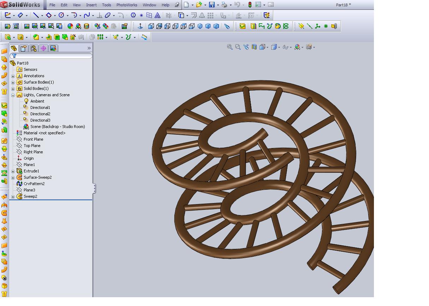This screenshot has width=429, height=306.
Task: Click the Curves toolbar icon
Action: tap(129, 37)
